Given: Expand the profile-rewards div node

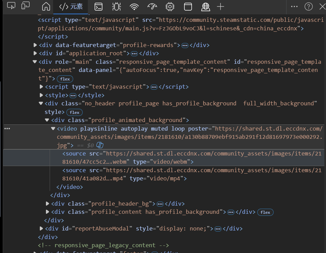Looking at the screenshot, I should 35,45.
